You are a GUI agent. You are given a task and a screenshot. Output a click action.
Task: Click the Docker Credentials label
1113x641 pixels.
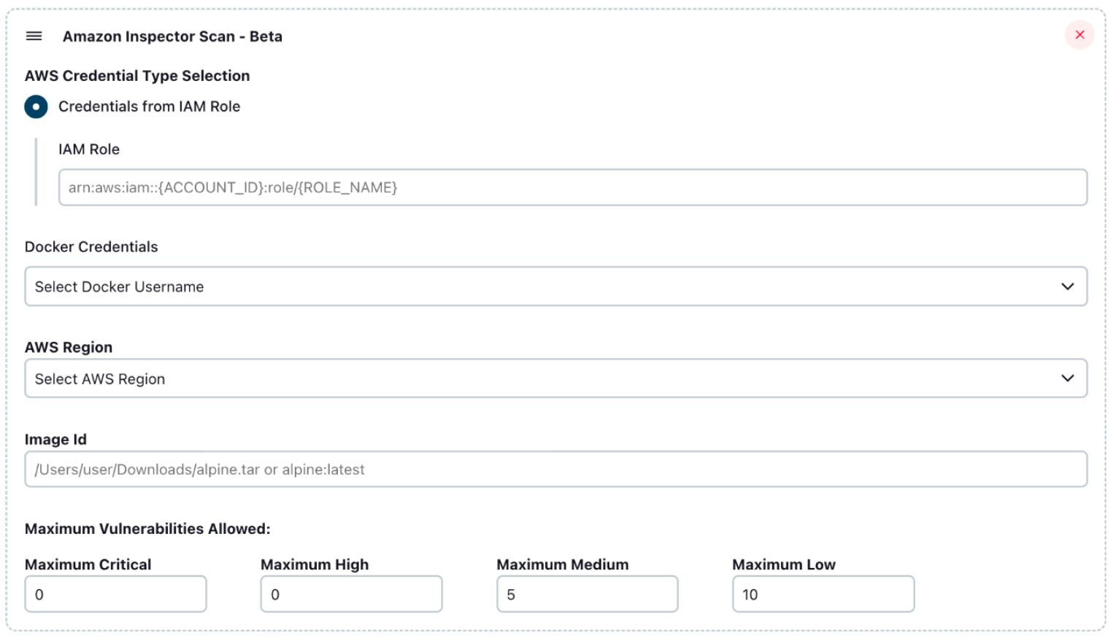[91, 247]
